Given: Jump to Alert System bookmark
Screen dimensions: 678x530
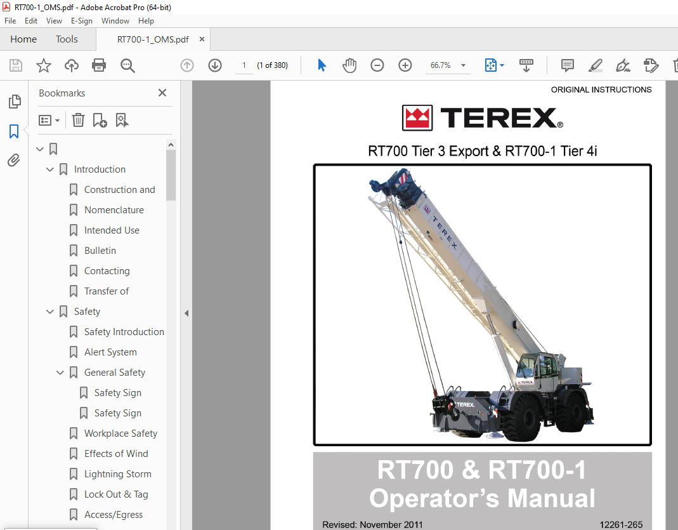Looking at the screenshot, I should 110,353.
